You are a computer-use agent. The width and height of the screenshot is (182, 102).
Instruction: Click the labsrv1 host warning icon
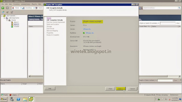pyautogui.click(x=12, y=22)
